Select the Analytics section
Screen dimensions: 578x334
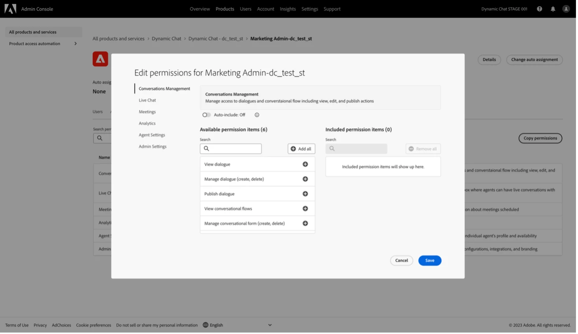pos(147,124)
